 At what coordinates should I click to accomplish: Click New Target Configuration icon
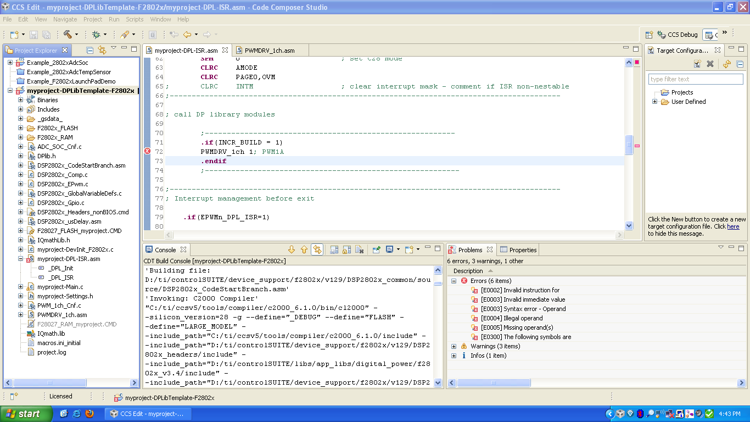[697, 64]
